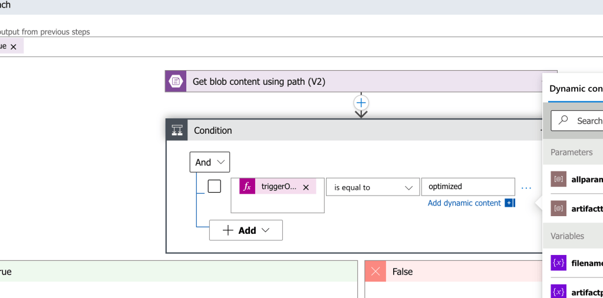Viewport: 603px width, 298px height.
Task: Click the allparam parameter icon
Action: click(x=558, y=179)
